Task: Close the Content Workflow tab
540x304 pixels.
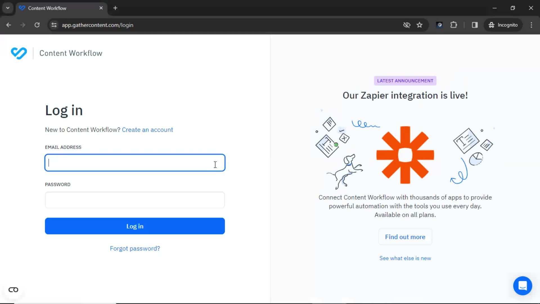Action: 101,8
